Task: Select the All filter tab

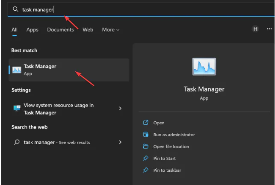Action: (15, 29)
